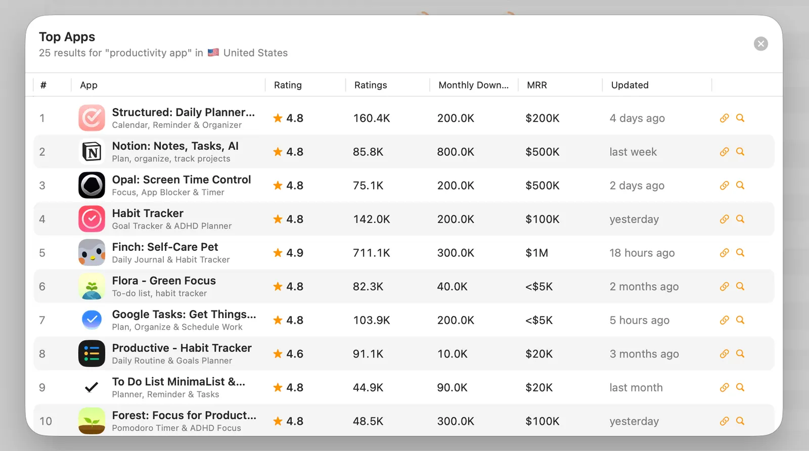Open Flora - Green Focus title
This screenshot has width=809, height=451.
point(164,281)
